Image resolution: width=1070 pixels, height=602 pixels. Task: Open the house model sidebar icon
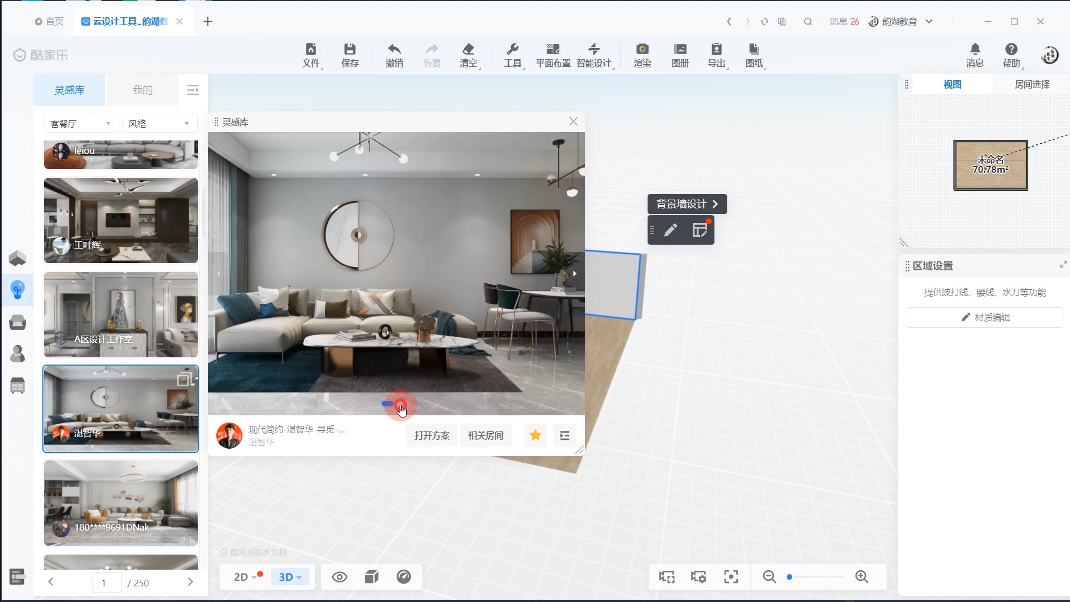pyautogui.click(x=18, y=258)
